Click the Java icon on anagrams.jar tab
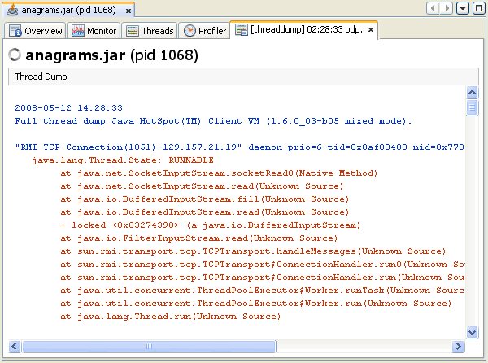 (11, 9)
